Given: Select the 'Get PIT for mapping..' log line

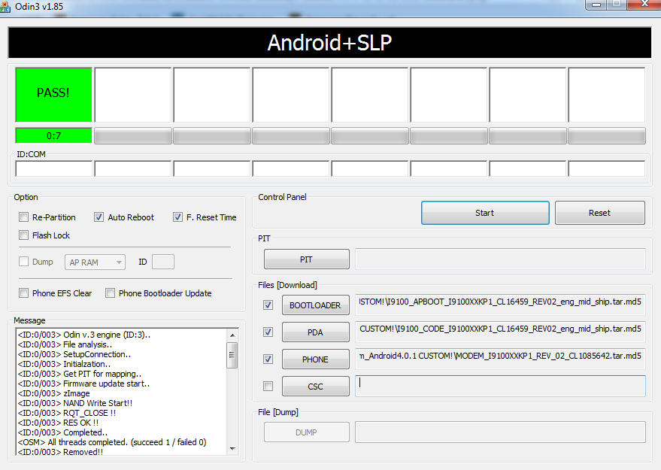Looking at the screenshot, I should tap(80, 374).
